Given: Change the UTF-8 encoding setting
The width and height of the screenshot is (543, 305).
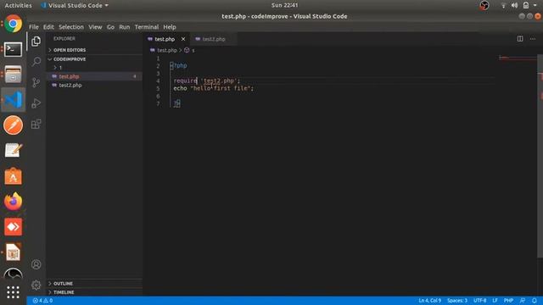Looking at the screenshot, I should coord(479,301).
